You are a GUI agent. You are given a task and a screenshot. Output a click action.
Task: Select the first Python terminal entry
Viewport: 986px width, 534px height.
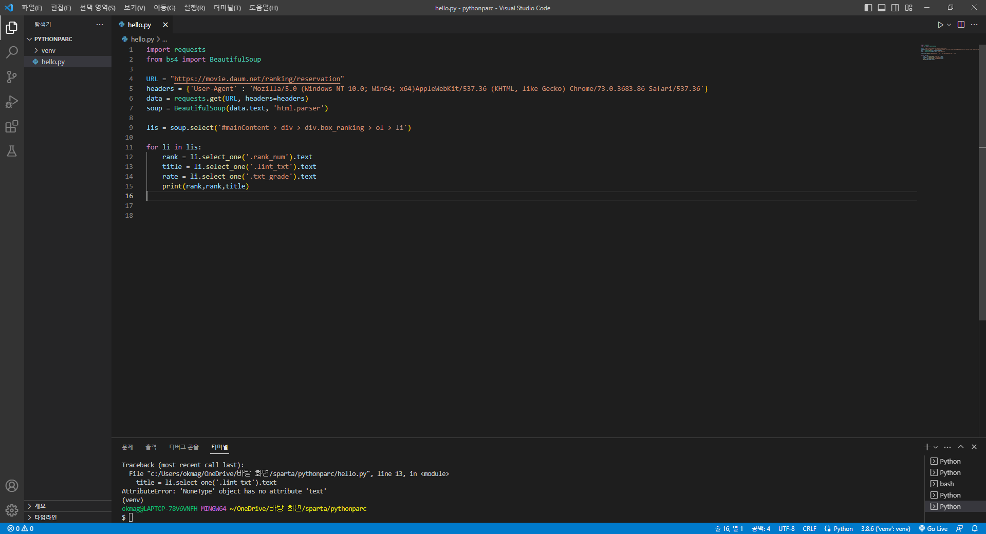pyautogui.click(x=955, y=462)
